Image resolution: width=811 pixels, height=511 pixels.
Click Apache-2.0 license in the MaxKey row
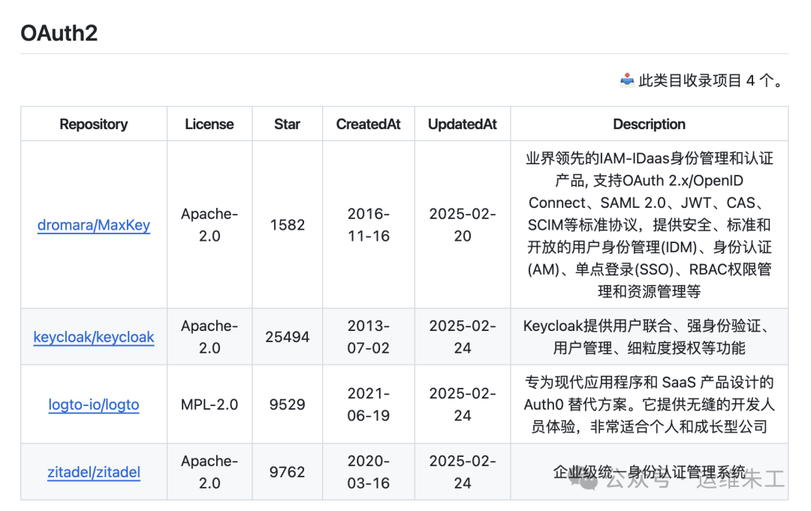coord(210,225)
